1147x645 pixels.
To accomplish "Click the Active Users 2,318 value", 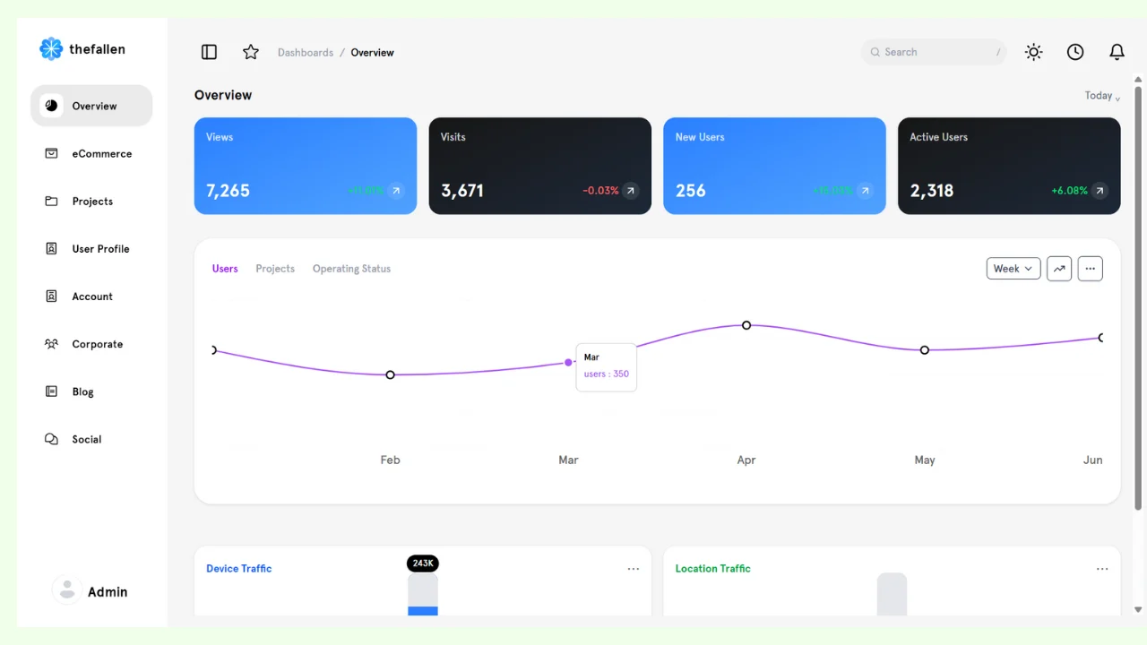I will click(932, 191).
